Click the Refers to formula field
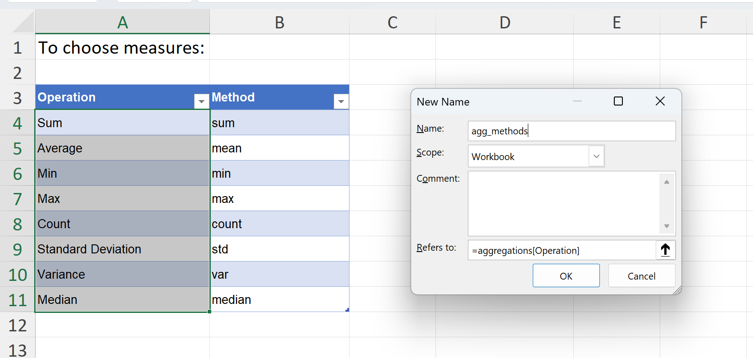Image resolution: width=753 pixels, height=358 pixels. [561, 250]
